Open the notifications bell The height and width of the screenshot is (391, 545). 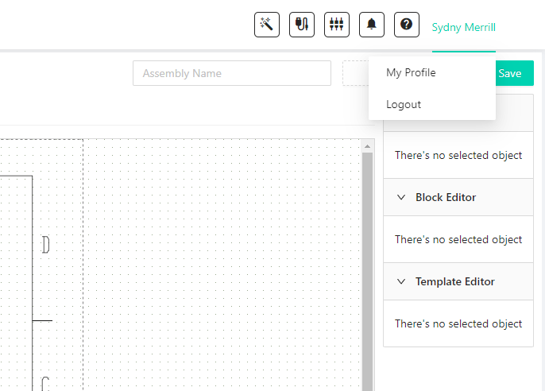[x=372, y=25]
